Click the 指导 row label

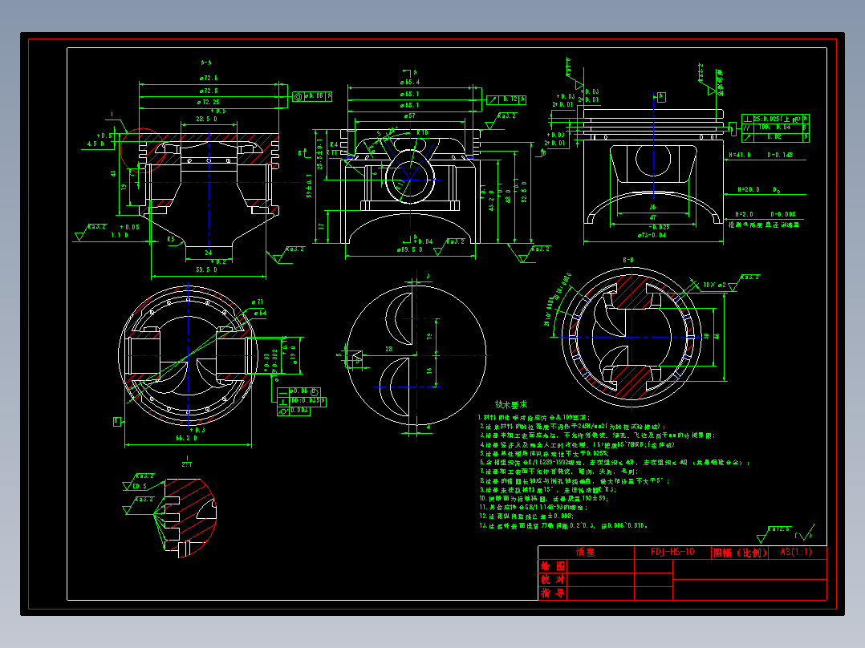point(552,593)
